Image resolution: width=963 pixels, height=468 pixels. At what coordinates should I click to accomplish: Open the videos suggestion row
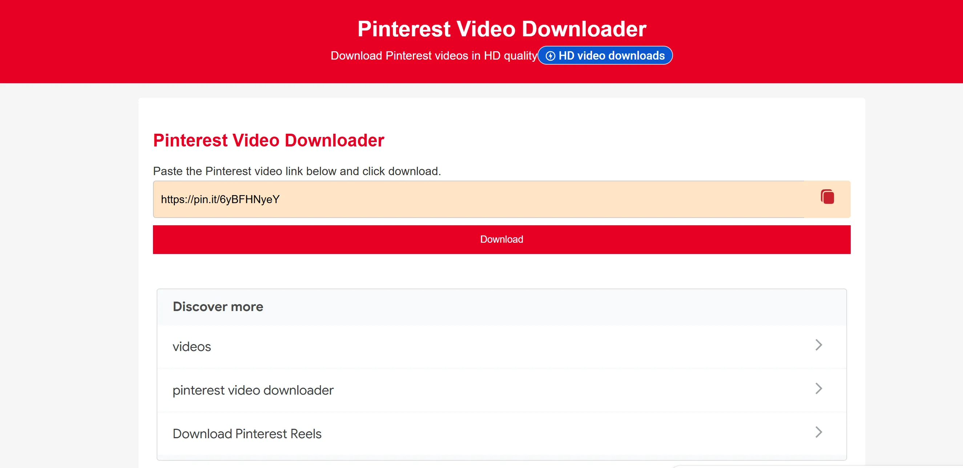click(x=501, y=347)
